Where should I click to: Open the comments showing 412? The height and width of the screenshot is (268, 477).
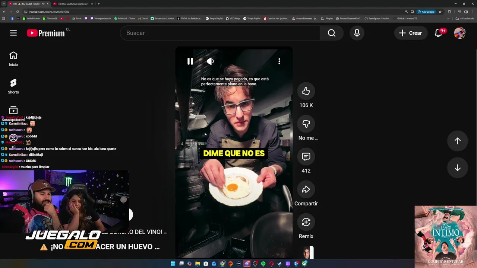306,157
